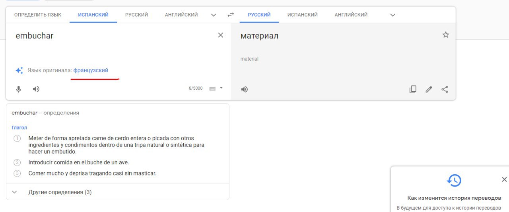
Task: Close the translation history notice
Action: click(504, 179)
